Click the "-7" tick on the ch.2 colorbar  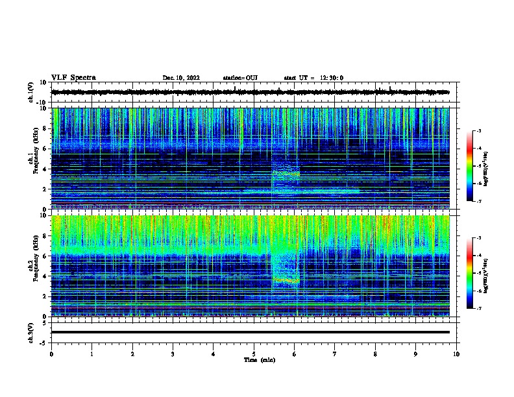coord(479,309)
